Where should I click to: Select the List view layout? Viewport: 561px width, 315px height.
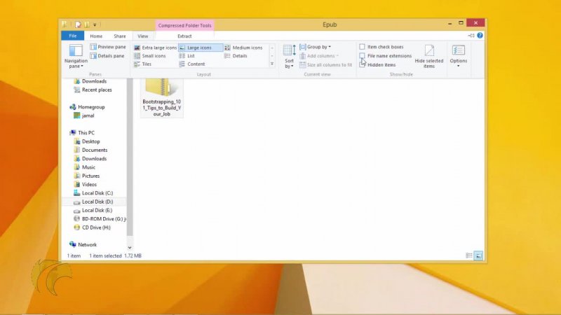click(191, 56)
